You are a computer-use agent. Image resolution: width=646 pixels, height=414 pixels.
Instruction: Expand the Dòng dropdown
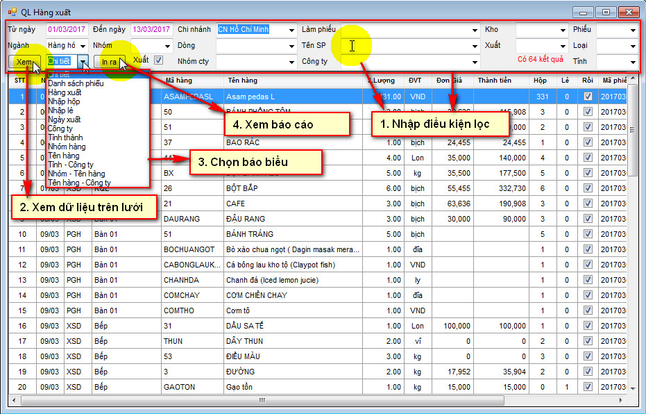(291, 46)
